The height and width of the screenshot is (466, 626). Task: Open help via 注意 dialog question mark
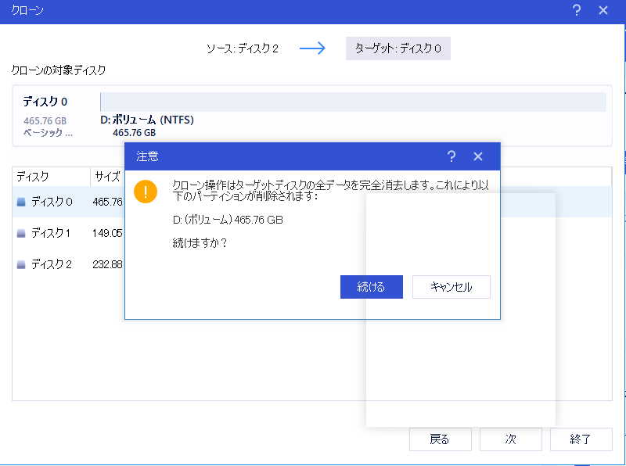click(x=452, y=156)
